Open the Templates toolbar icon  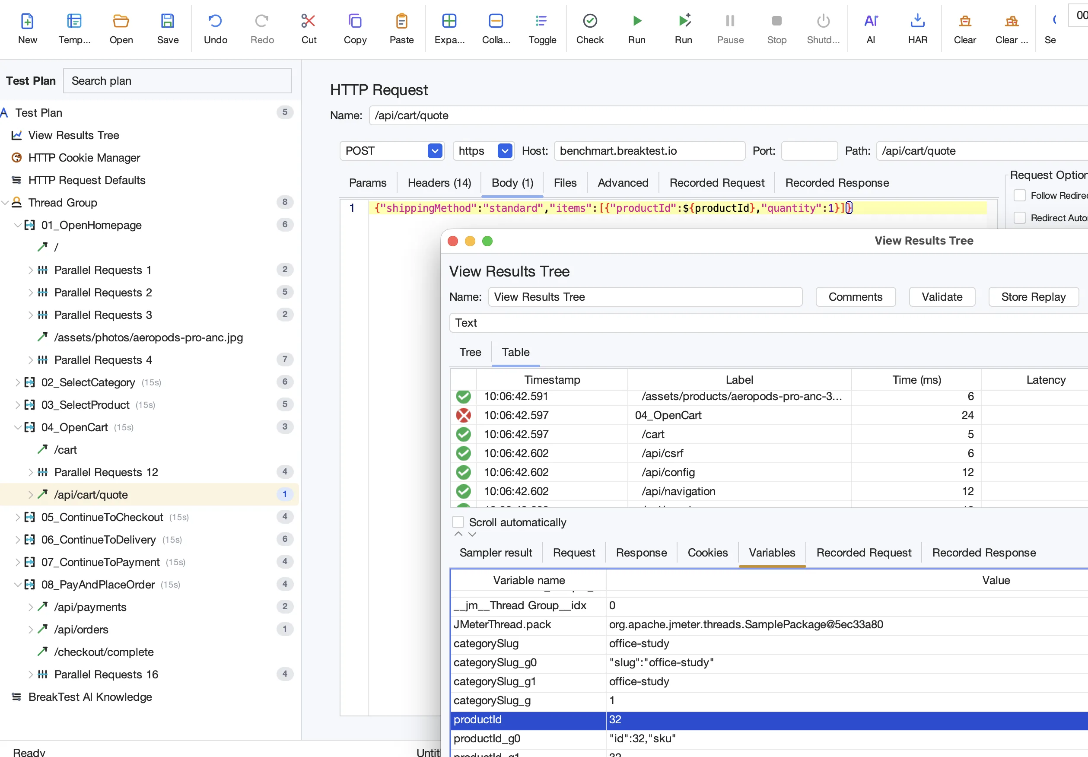coord(74,21)
